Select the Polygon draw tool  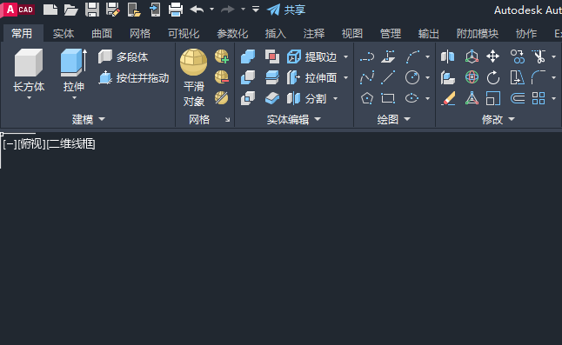[366, 98]
